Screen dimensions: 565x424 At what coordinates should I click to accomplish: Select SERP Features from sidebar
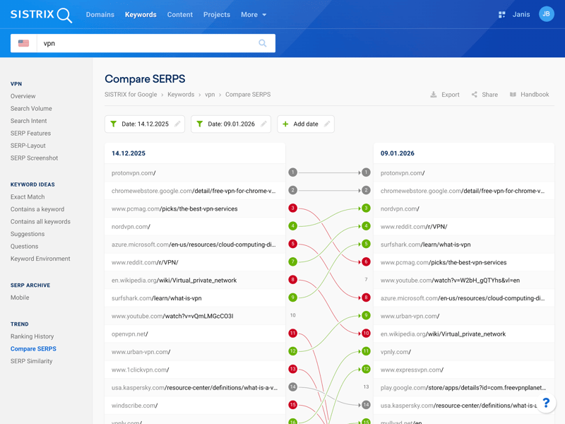pos(30,134)
